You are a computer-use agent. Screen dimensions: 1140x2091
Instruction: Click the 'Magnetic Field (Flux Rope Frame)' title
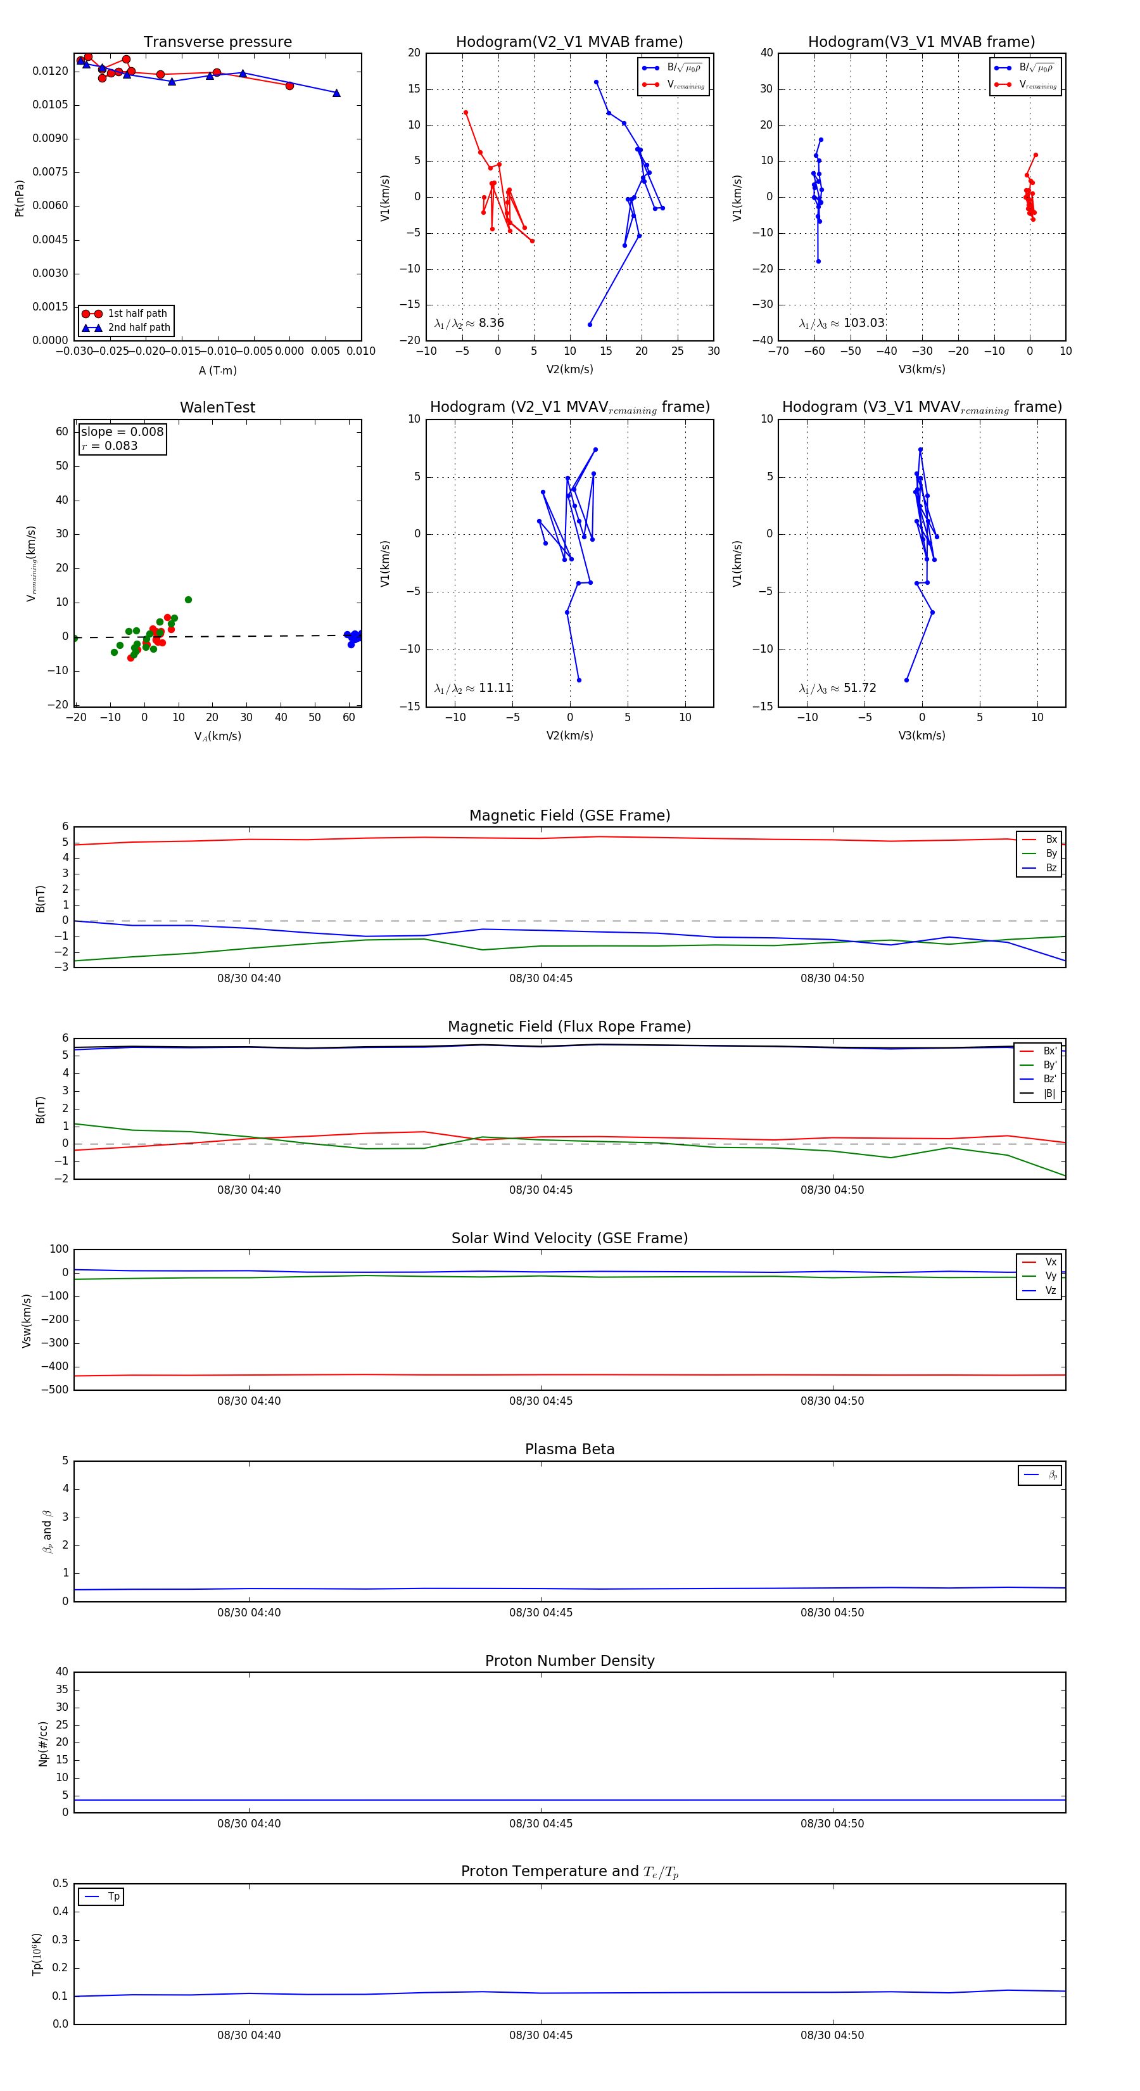(x=569, y=1027)
